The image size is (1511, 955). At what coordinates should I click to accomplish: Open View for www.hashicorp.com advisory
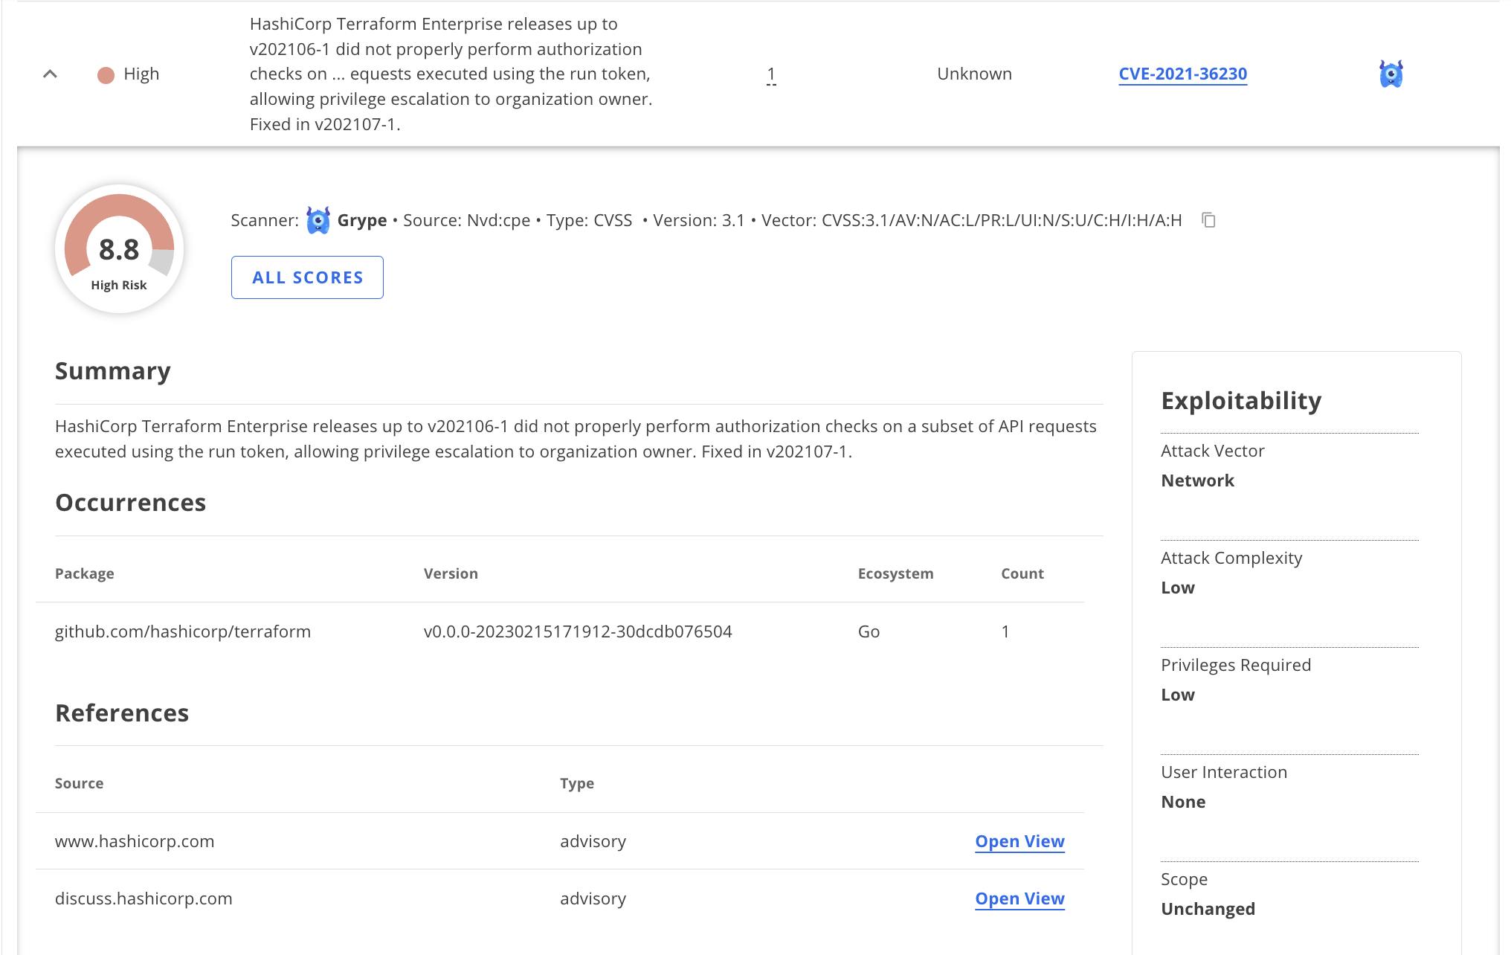coord(1019,841)
